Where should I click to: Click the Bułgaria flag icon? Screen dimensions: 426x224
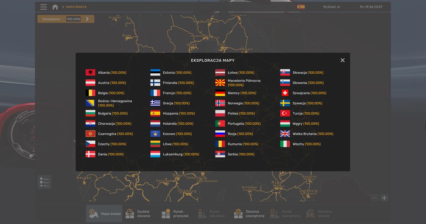tap(90, 114)
